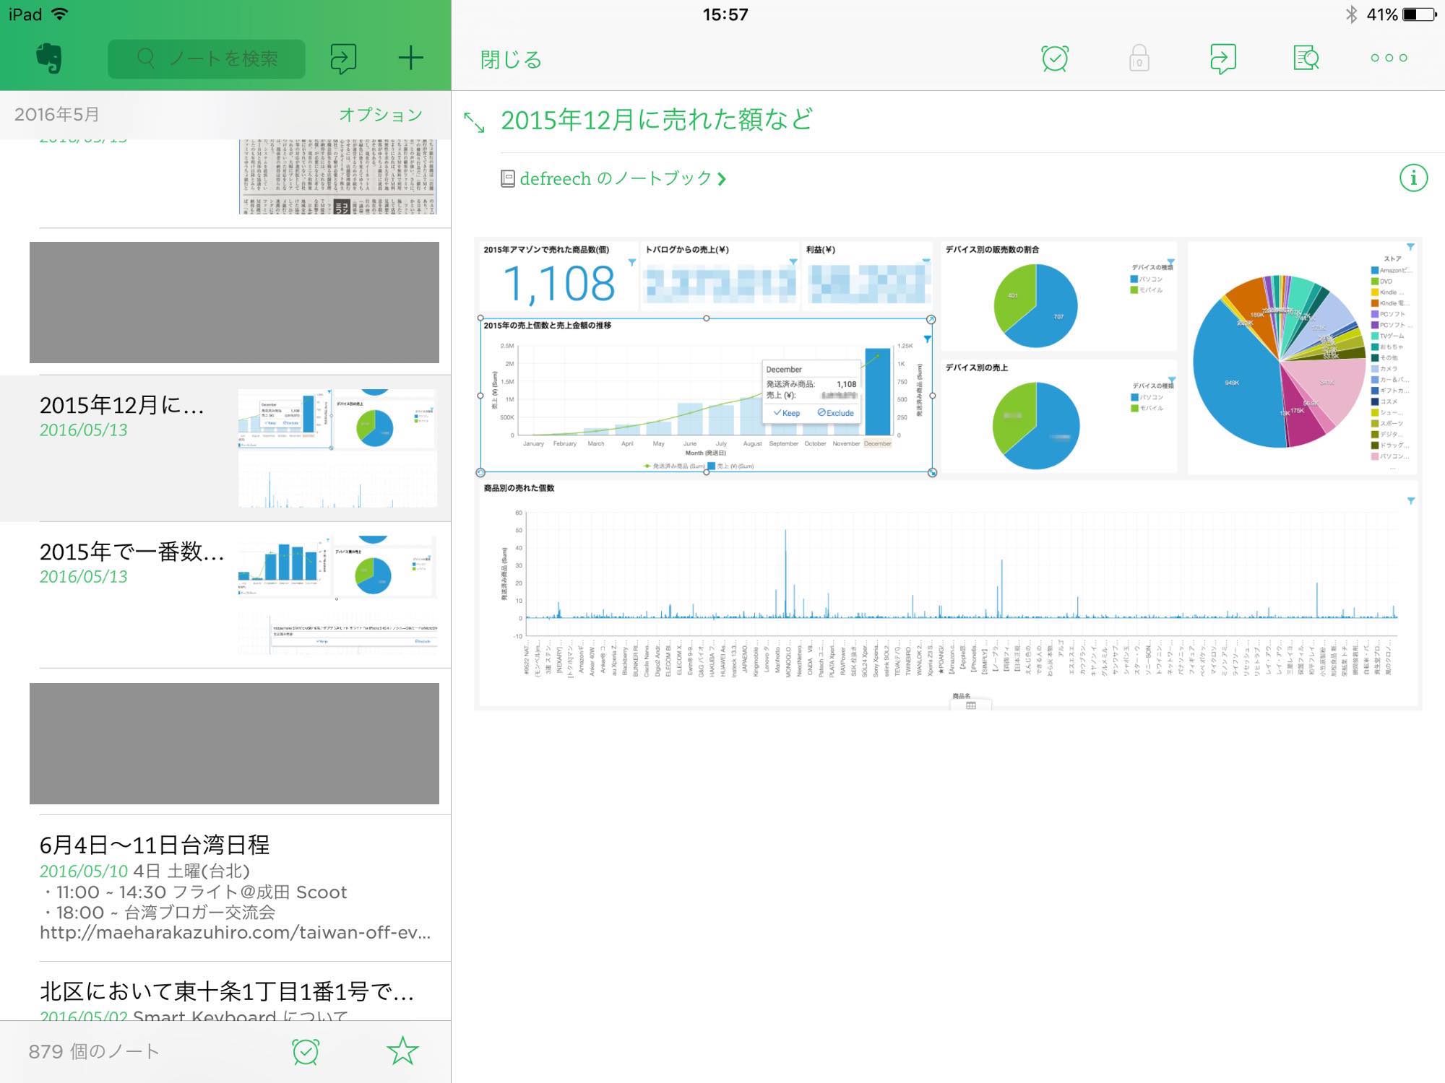Click the DVD legend swatch in the store legend
The width and height of the screenshot is (1445, 1083).
1375,282
